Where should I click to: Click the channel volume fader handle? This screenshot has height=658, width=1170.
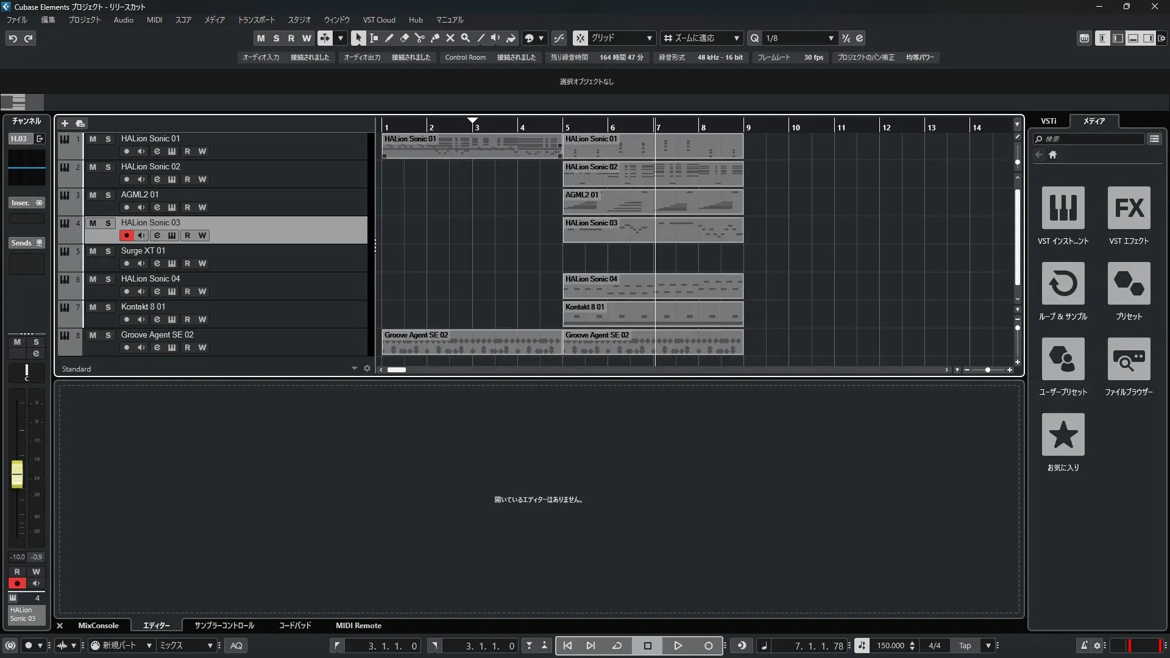(17, 474)
